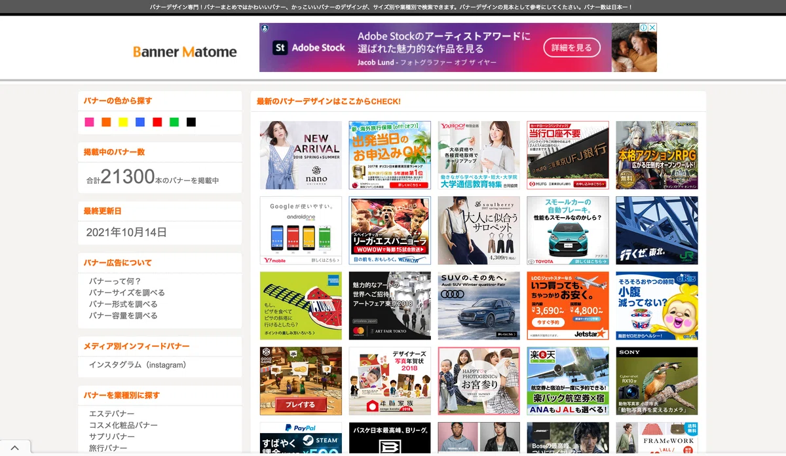Open the 三菱東京UFJ銀行 banner thumbnail
This screenshot has width=786, height=456.
(x=568, y=155)
